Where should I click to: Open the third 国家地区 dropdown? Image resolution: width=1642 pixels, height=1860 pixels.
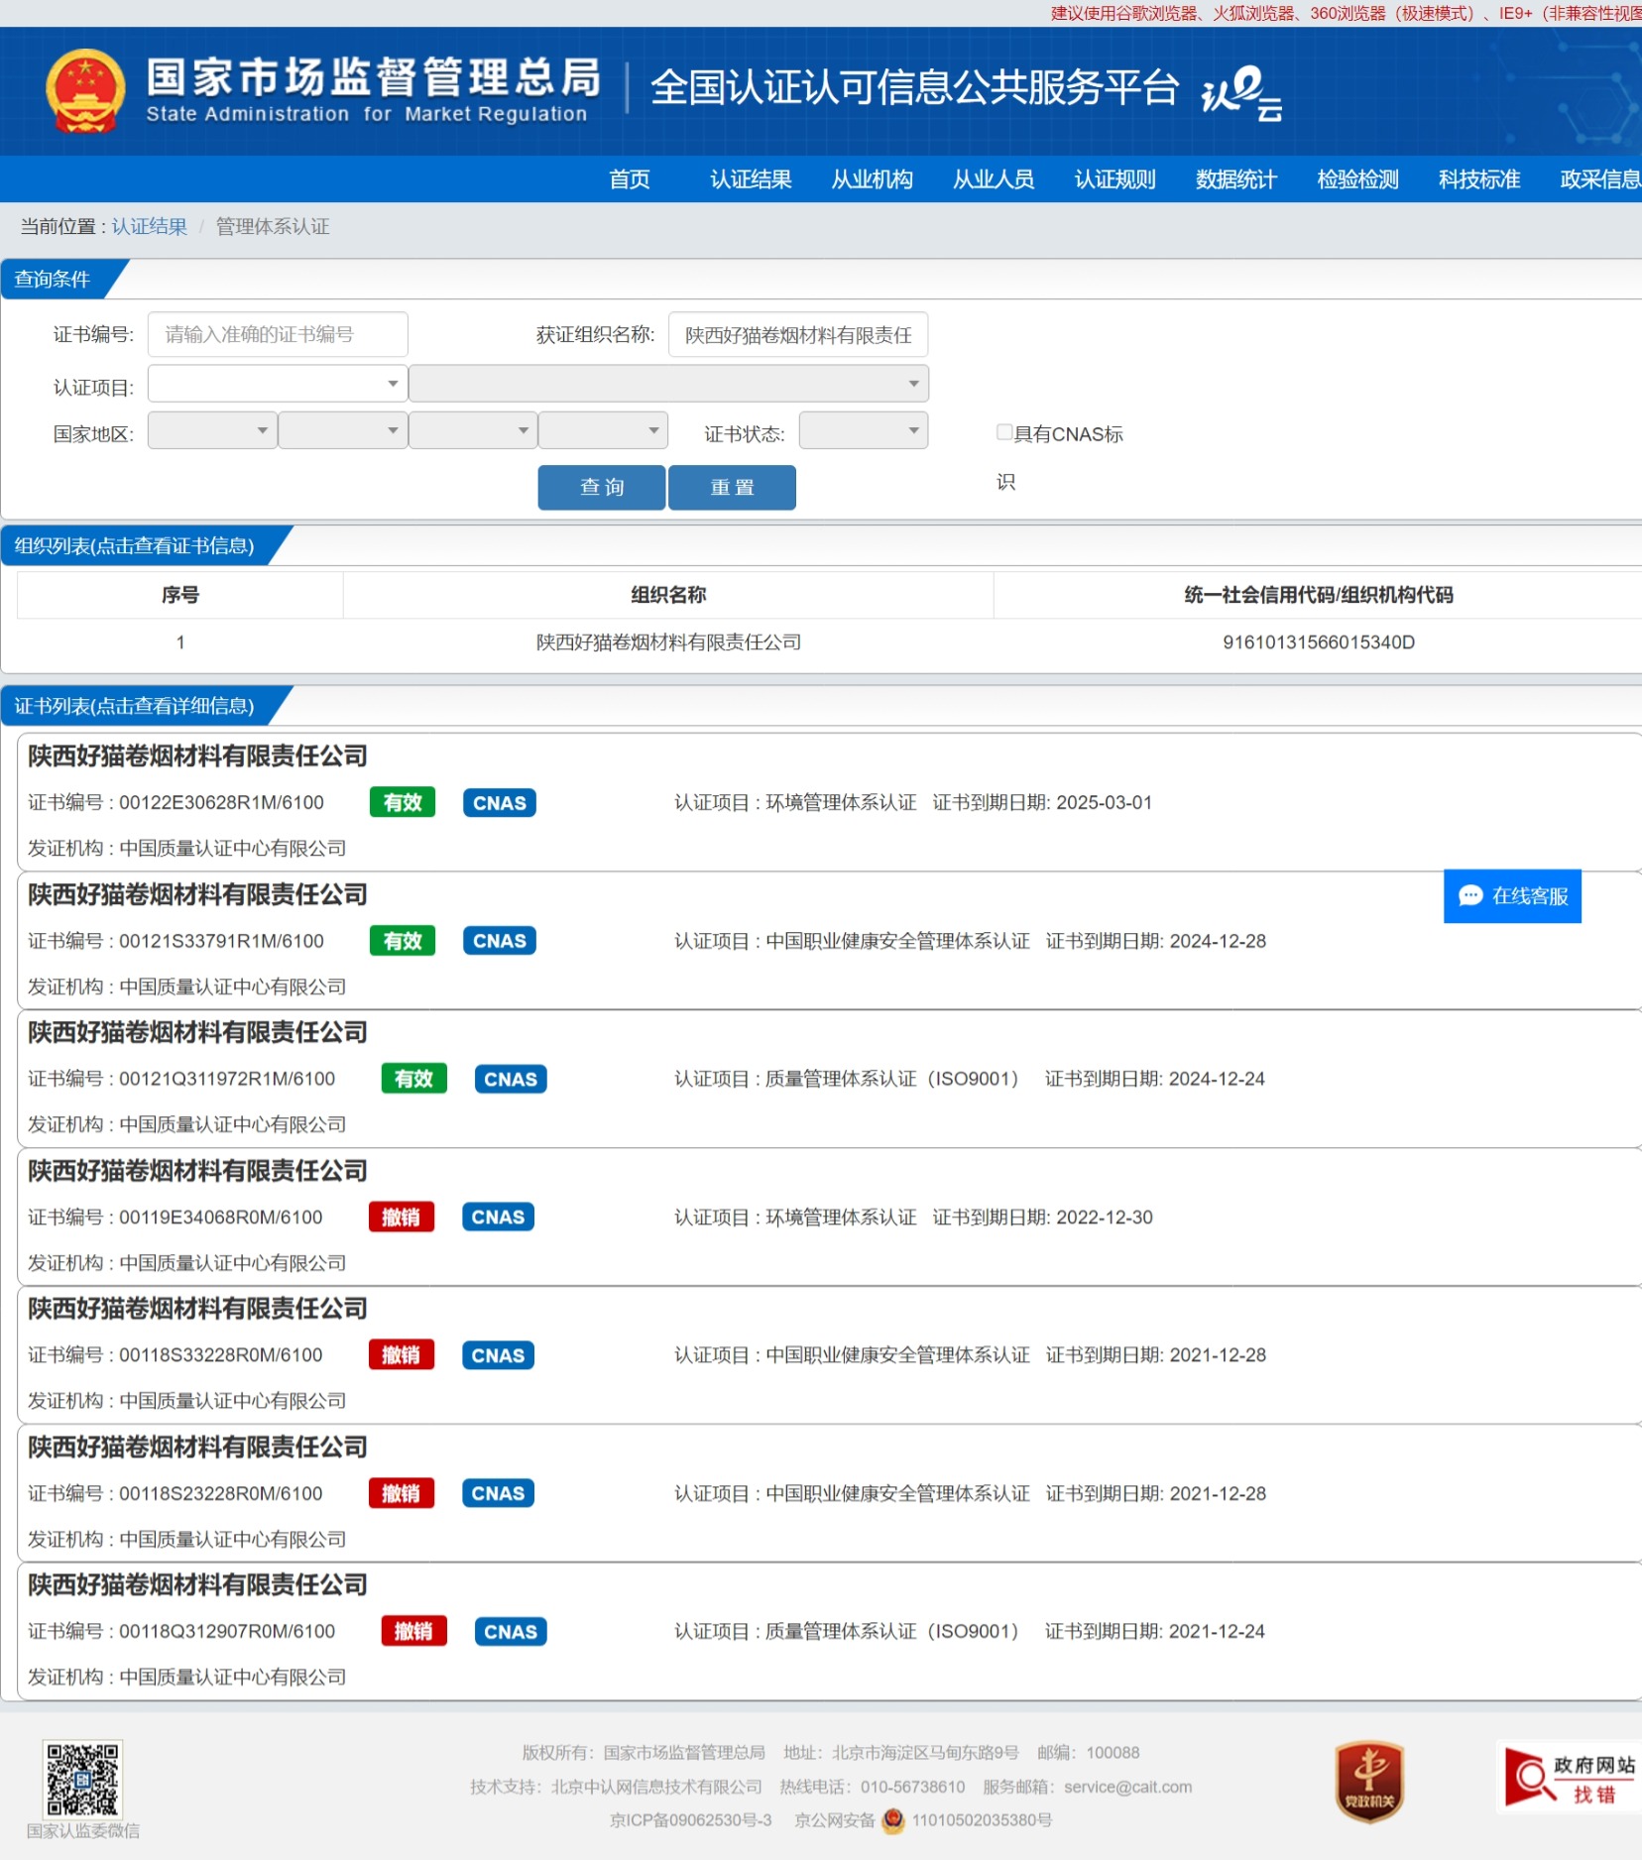473,430
